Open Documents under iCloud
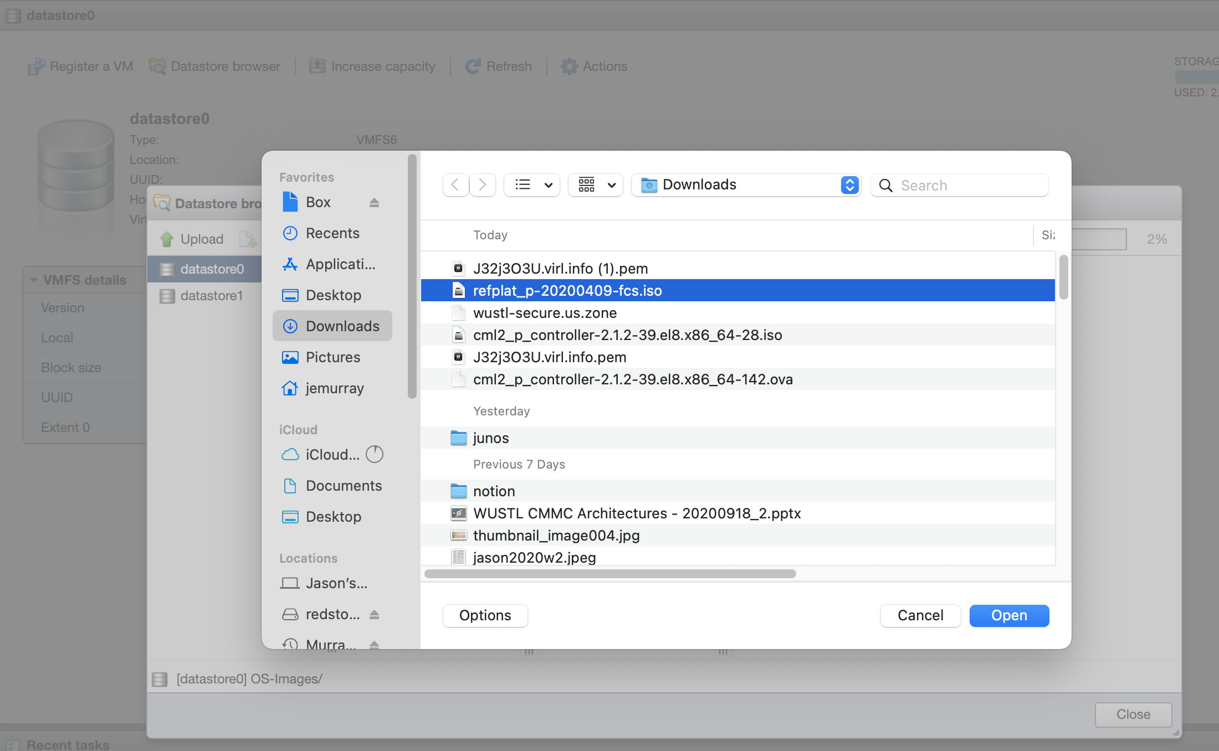This screenshot has width=1219, height=751. coord(332,486)
